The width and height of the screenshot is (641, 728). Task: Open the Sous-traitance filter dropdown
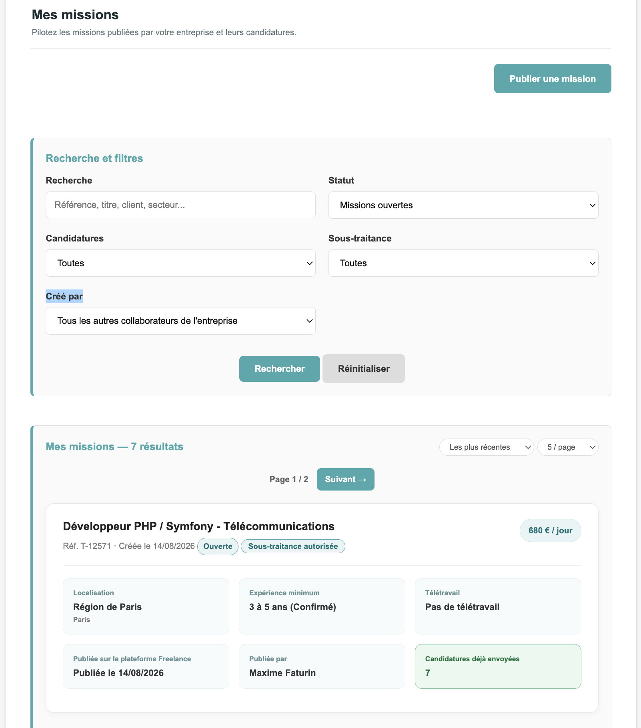(463, 263)
